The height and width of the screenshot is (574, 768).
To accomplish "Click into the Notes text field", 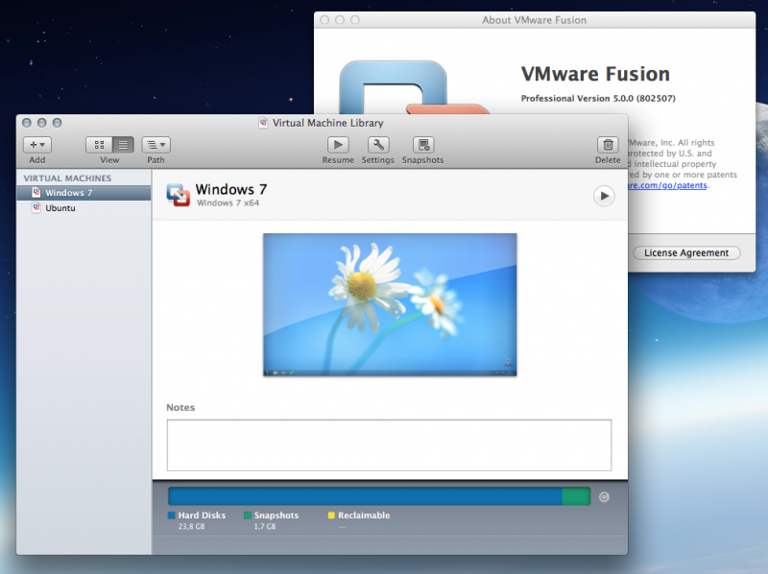I will [x=389, y=445].
